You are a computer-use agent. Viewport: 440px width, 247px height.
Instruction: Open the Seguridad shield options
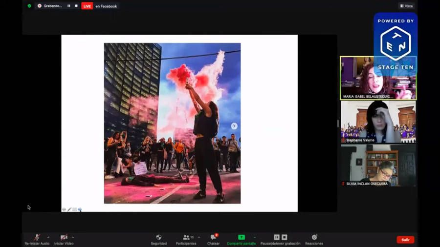coord(158,237)
